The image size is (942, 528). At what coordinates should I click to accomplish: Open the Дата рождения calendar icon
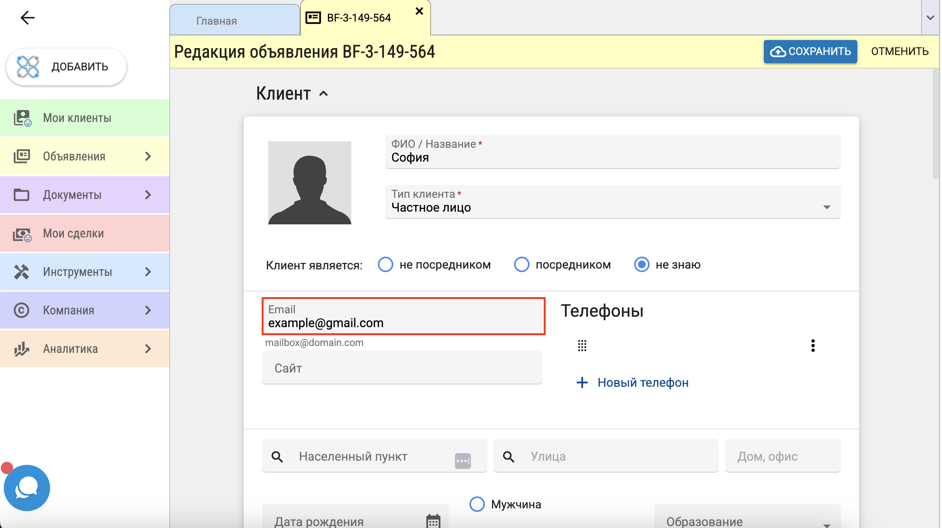pyautogui.click(x=433, y=521)
